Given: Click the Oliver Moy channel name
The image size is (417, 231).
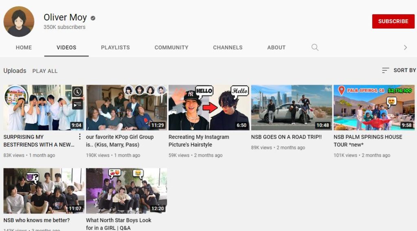Looking at the screenshot, I should pyautogui.click(x=65, y=17).
